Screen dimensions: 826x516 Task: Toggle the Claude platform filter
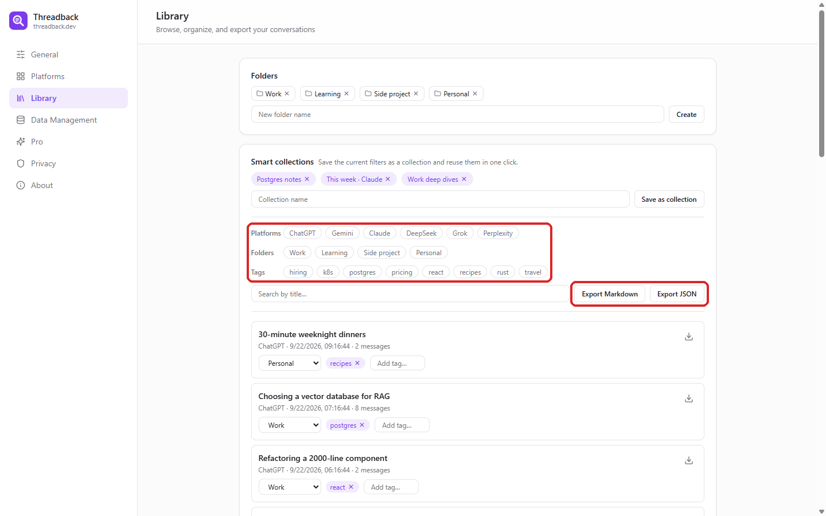click(x=380, y=233)
